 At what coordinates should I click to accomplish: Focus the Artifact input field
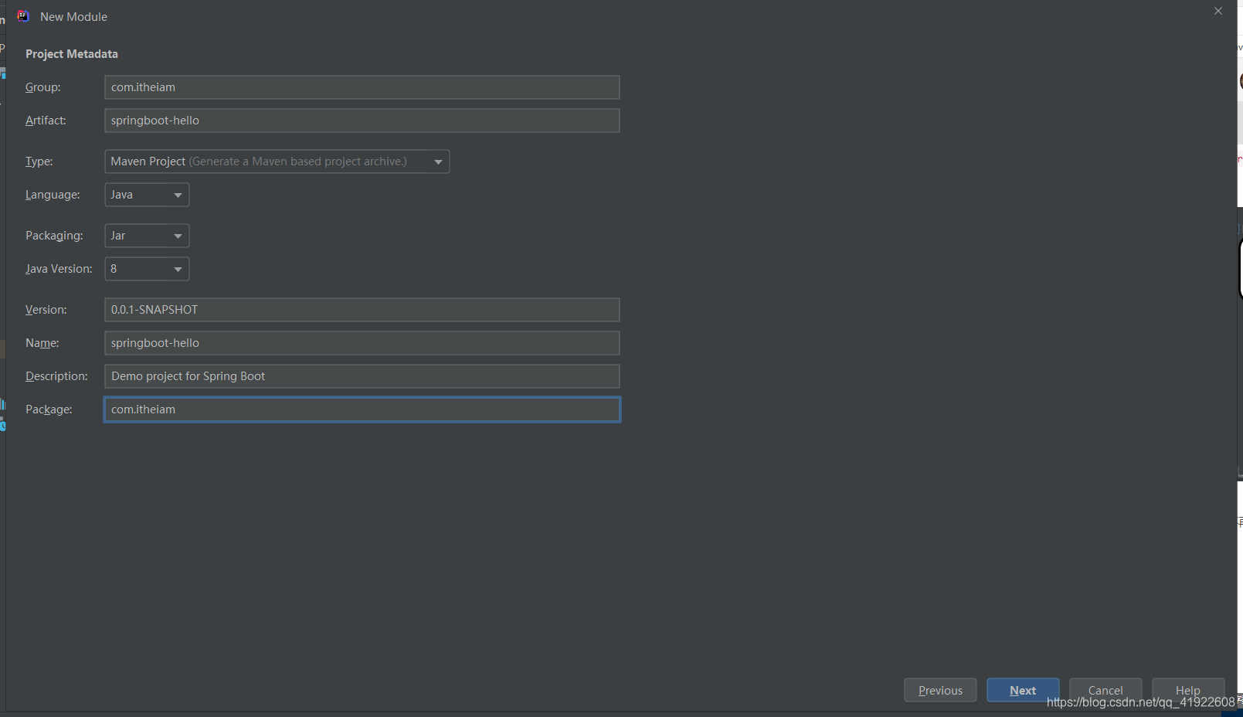point(362,121)
